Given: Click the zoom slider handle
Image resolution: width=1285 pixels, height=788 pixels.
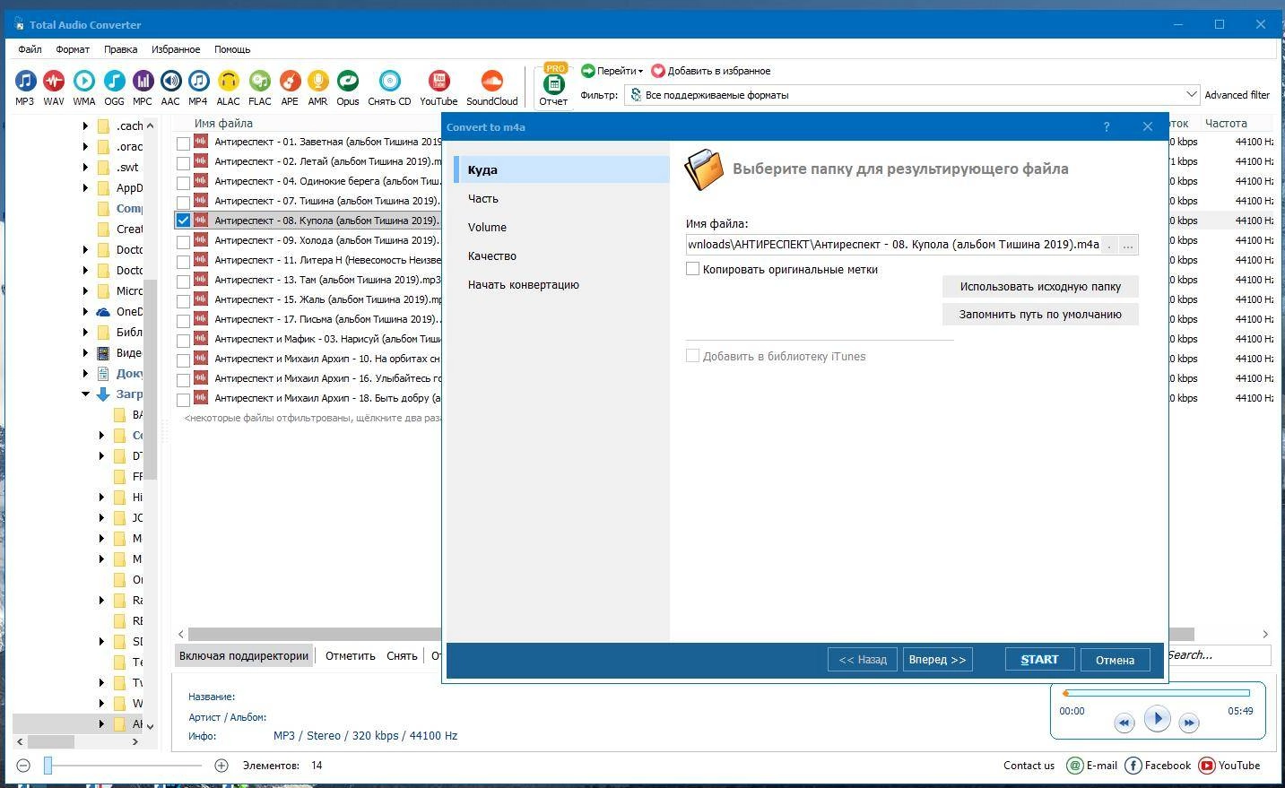Looking at the screenshot, I should 48,766.
